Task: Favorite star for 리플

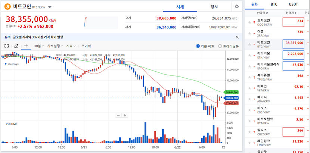Action: click(x=249, y=33)
